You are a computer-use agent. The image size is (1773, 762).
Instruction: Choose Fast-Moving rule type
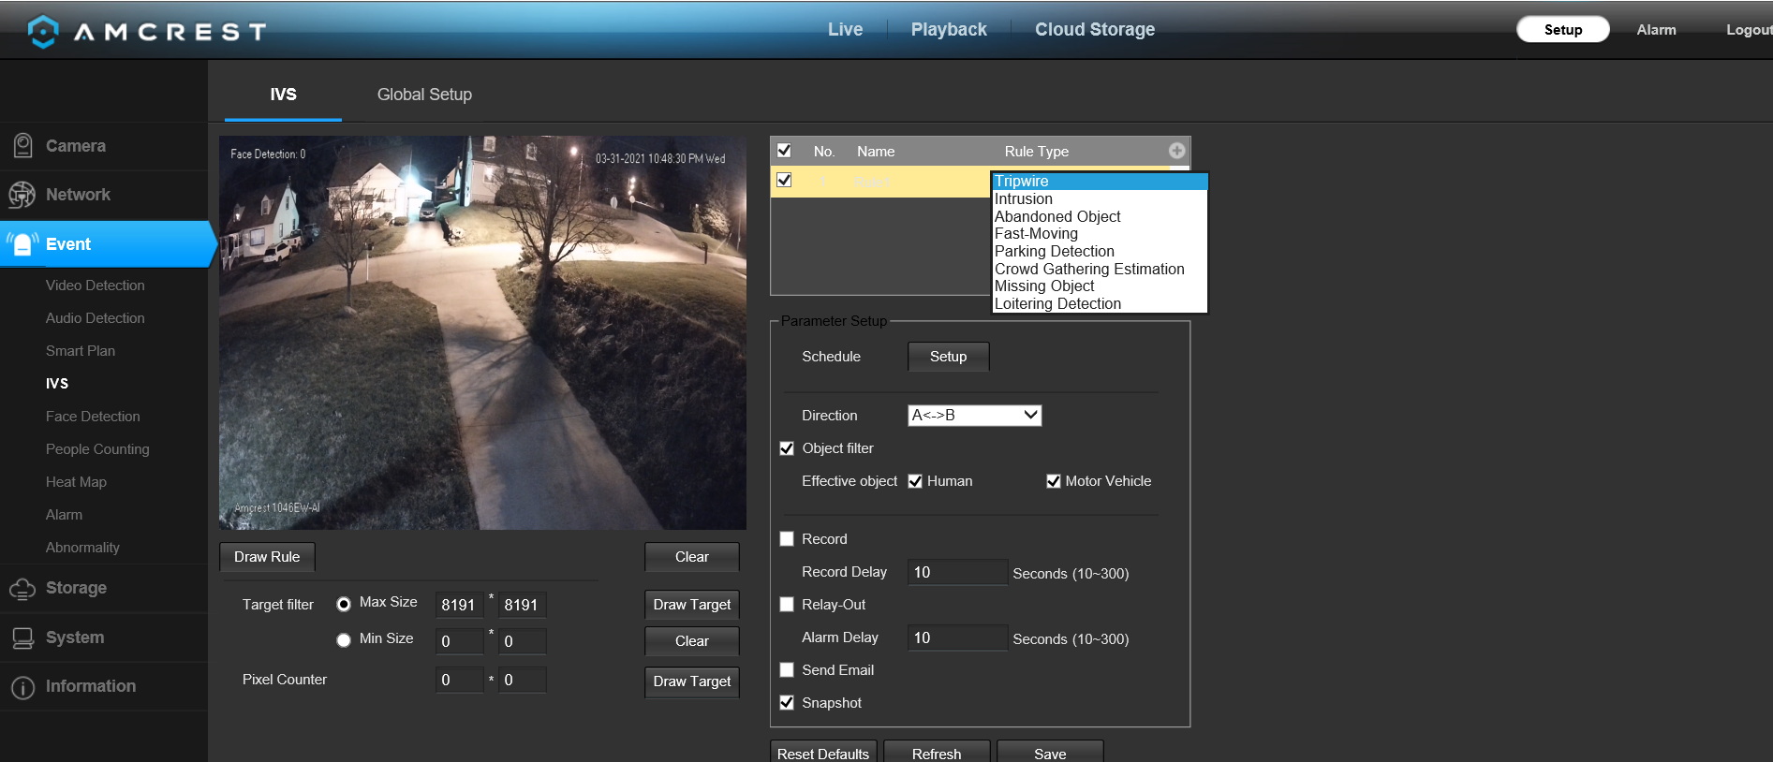(1100, 234)
